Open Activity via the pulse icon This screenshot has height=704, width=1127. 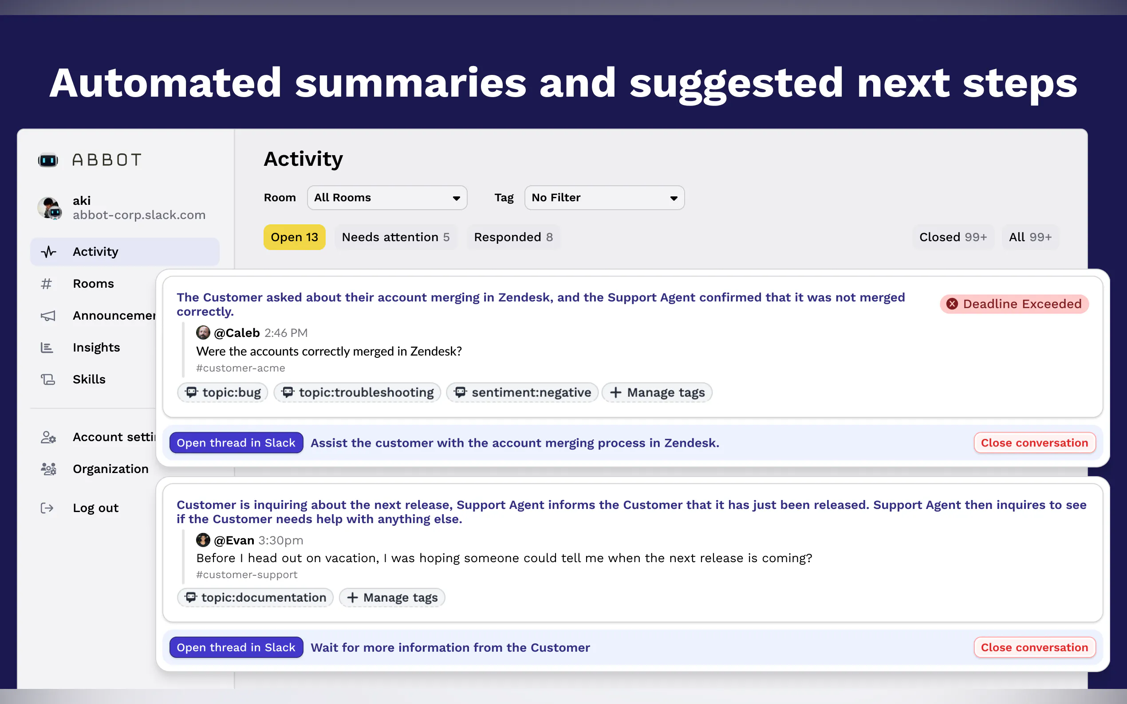tap(48, 252)
